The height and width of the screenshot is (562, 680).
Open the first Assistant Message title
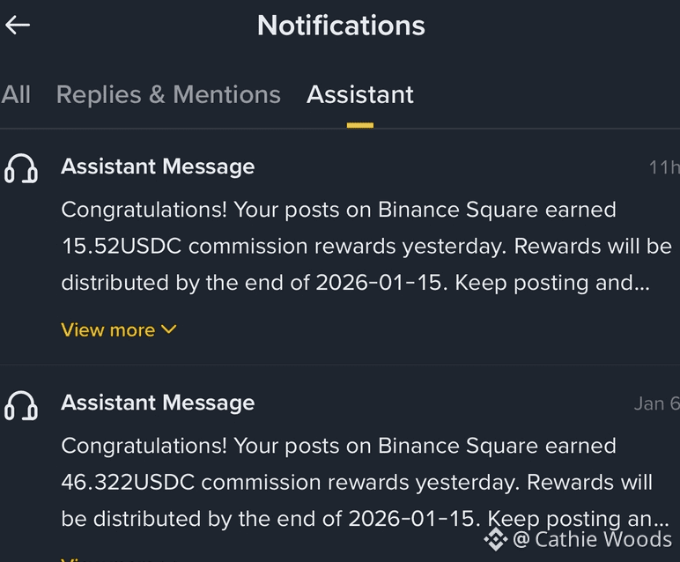click(158, 166)
